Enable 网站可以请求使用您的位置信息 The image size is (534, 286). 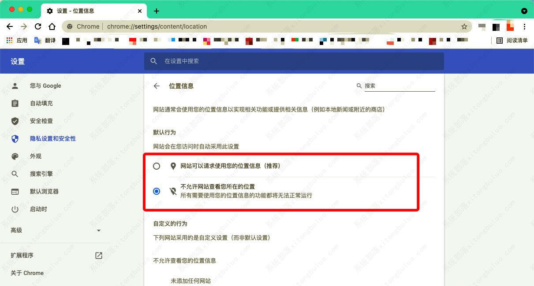tap(157, 166)
